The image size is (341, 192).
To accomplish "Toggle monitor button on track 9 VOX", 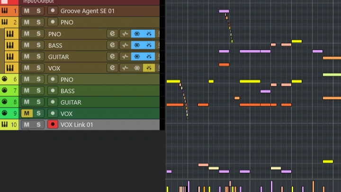I will pos(53,113).
